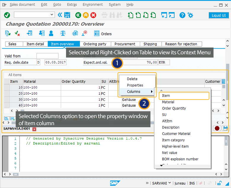Switch to the Item detail tab
Image resolution: width=231 pixels, height=188 pixels.
pyautogui.click(x=35, y=44)
